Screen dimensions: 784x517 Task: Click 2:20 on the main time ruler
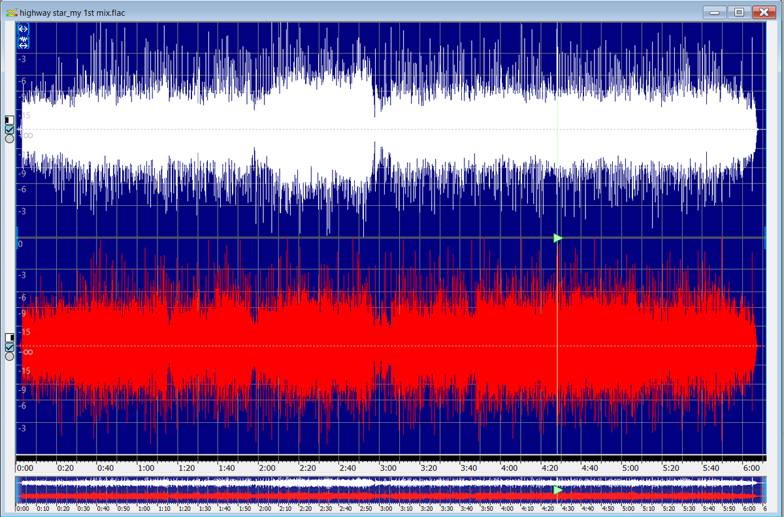pos(307,468)
